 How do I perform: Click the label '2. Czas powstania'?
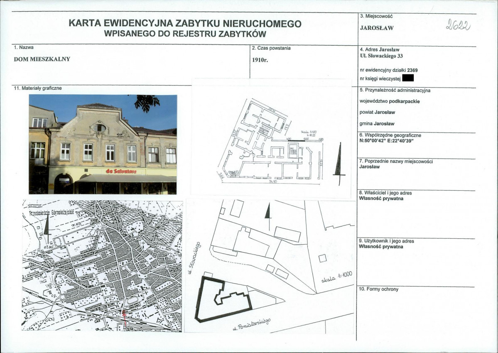point(271,48)
